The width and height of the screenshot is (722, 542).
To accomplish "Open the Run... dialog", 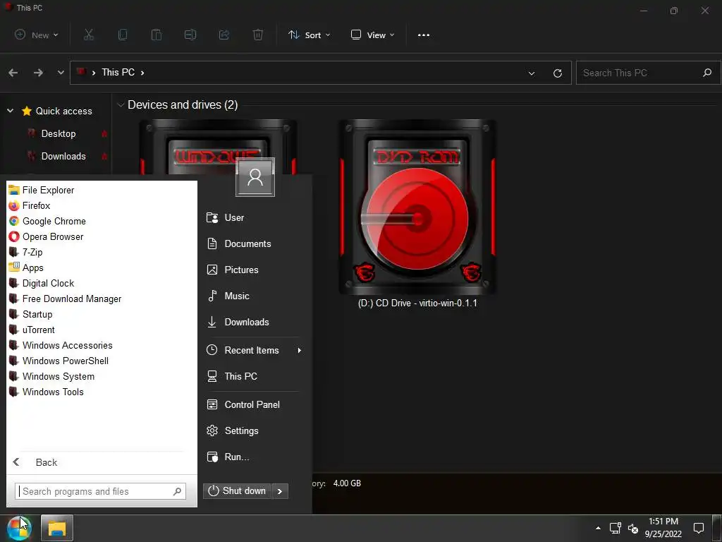I will coord(228,457).
